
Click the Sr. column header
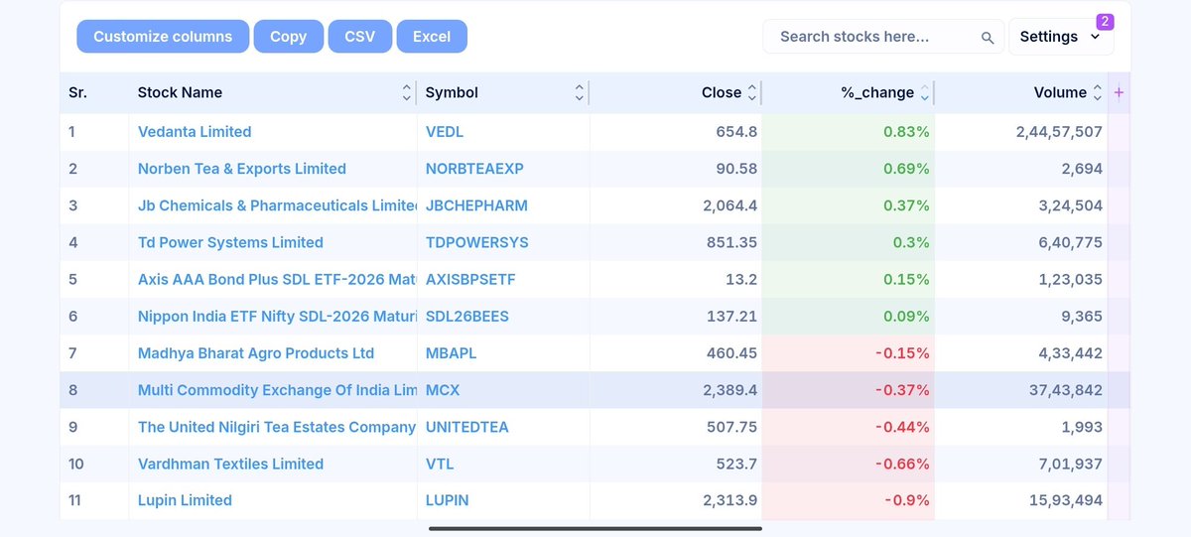(x=78, y=92)
